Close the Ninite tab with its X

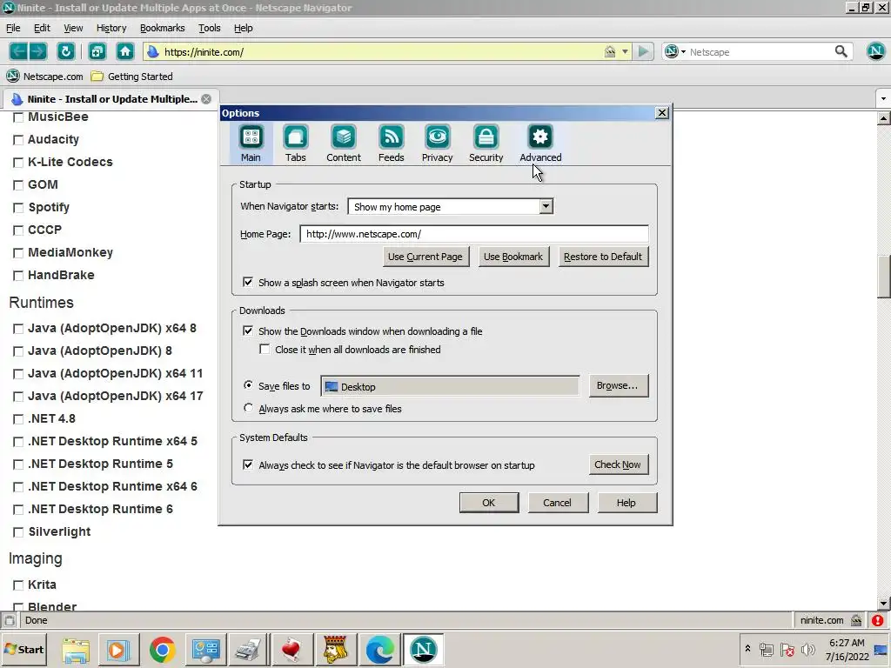[x=206, y=99]
